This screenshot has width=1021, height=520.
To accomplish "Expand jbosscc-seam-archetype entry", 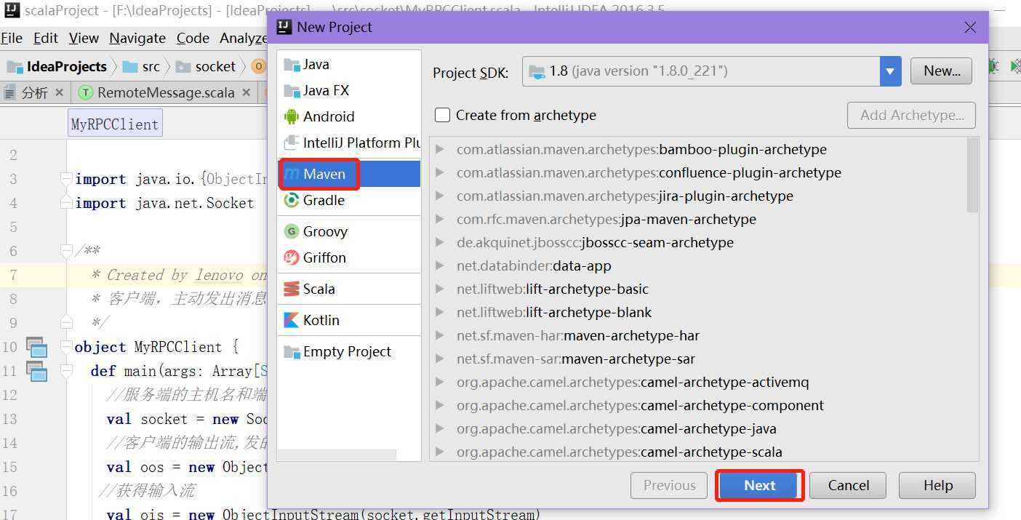I will [x=439, y=242].
